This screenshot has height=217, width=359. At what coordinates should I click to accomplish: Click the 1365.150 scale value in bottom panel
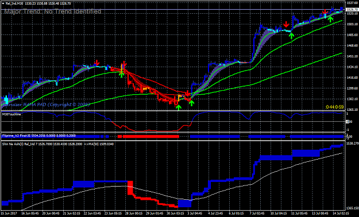[353, 209]
